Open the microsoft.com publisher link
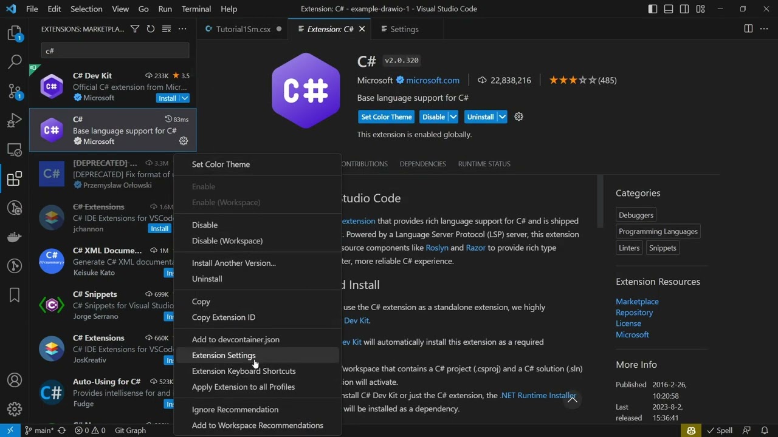 pyautogui.click(x=433, y=80)
